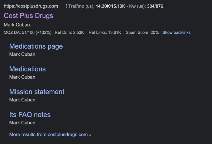This screenshot has width=212, height=144.
Task: Show backlinks for this result
Action: point(176,32)
